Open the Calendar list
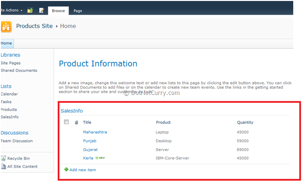The height and width of the screenshot is (186, 306). pos(9,94)
